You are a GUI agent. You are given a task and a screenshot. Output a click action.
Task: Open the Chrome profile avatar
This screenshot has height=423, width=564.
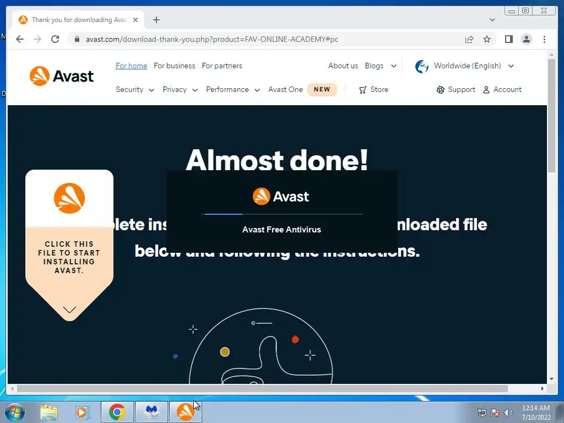(526, 39)
